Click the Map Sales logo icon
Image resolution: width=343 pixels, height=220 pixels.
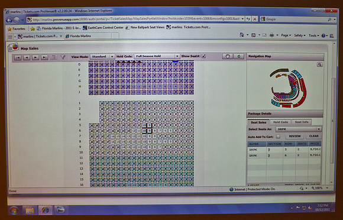pos(13,47)
